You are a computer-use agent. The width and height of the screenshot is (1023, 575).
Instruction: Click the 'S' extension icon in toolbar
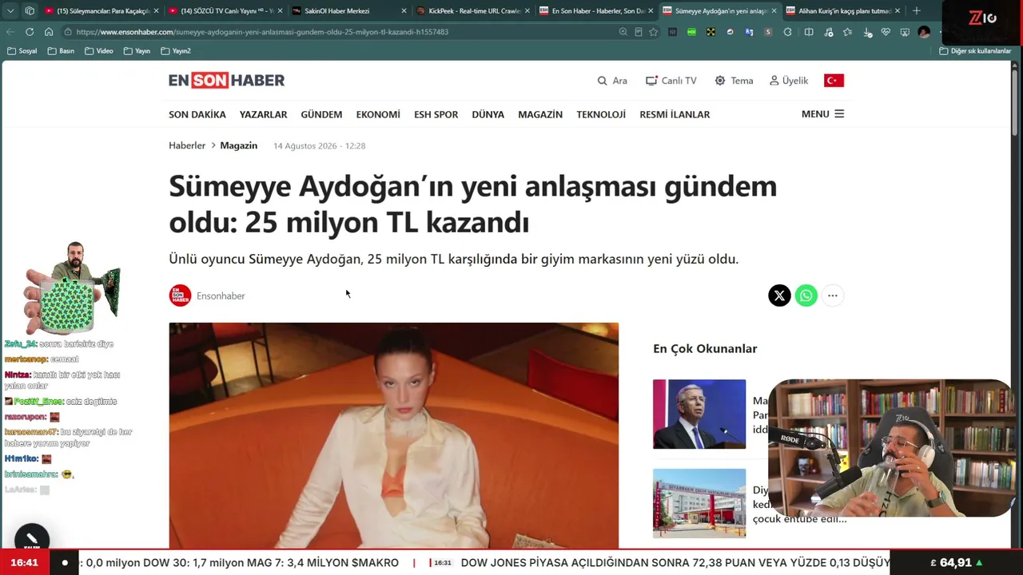coord(768,32)
